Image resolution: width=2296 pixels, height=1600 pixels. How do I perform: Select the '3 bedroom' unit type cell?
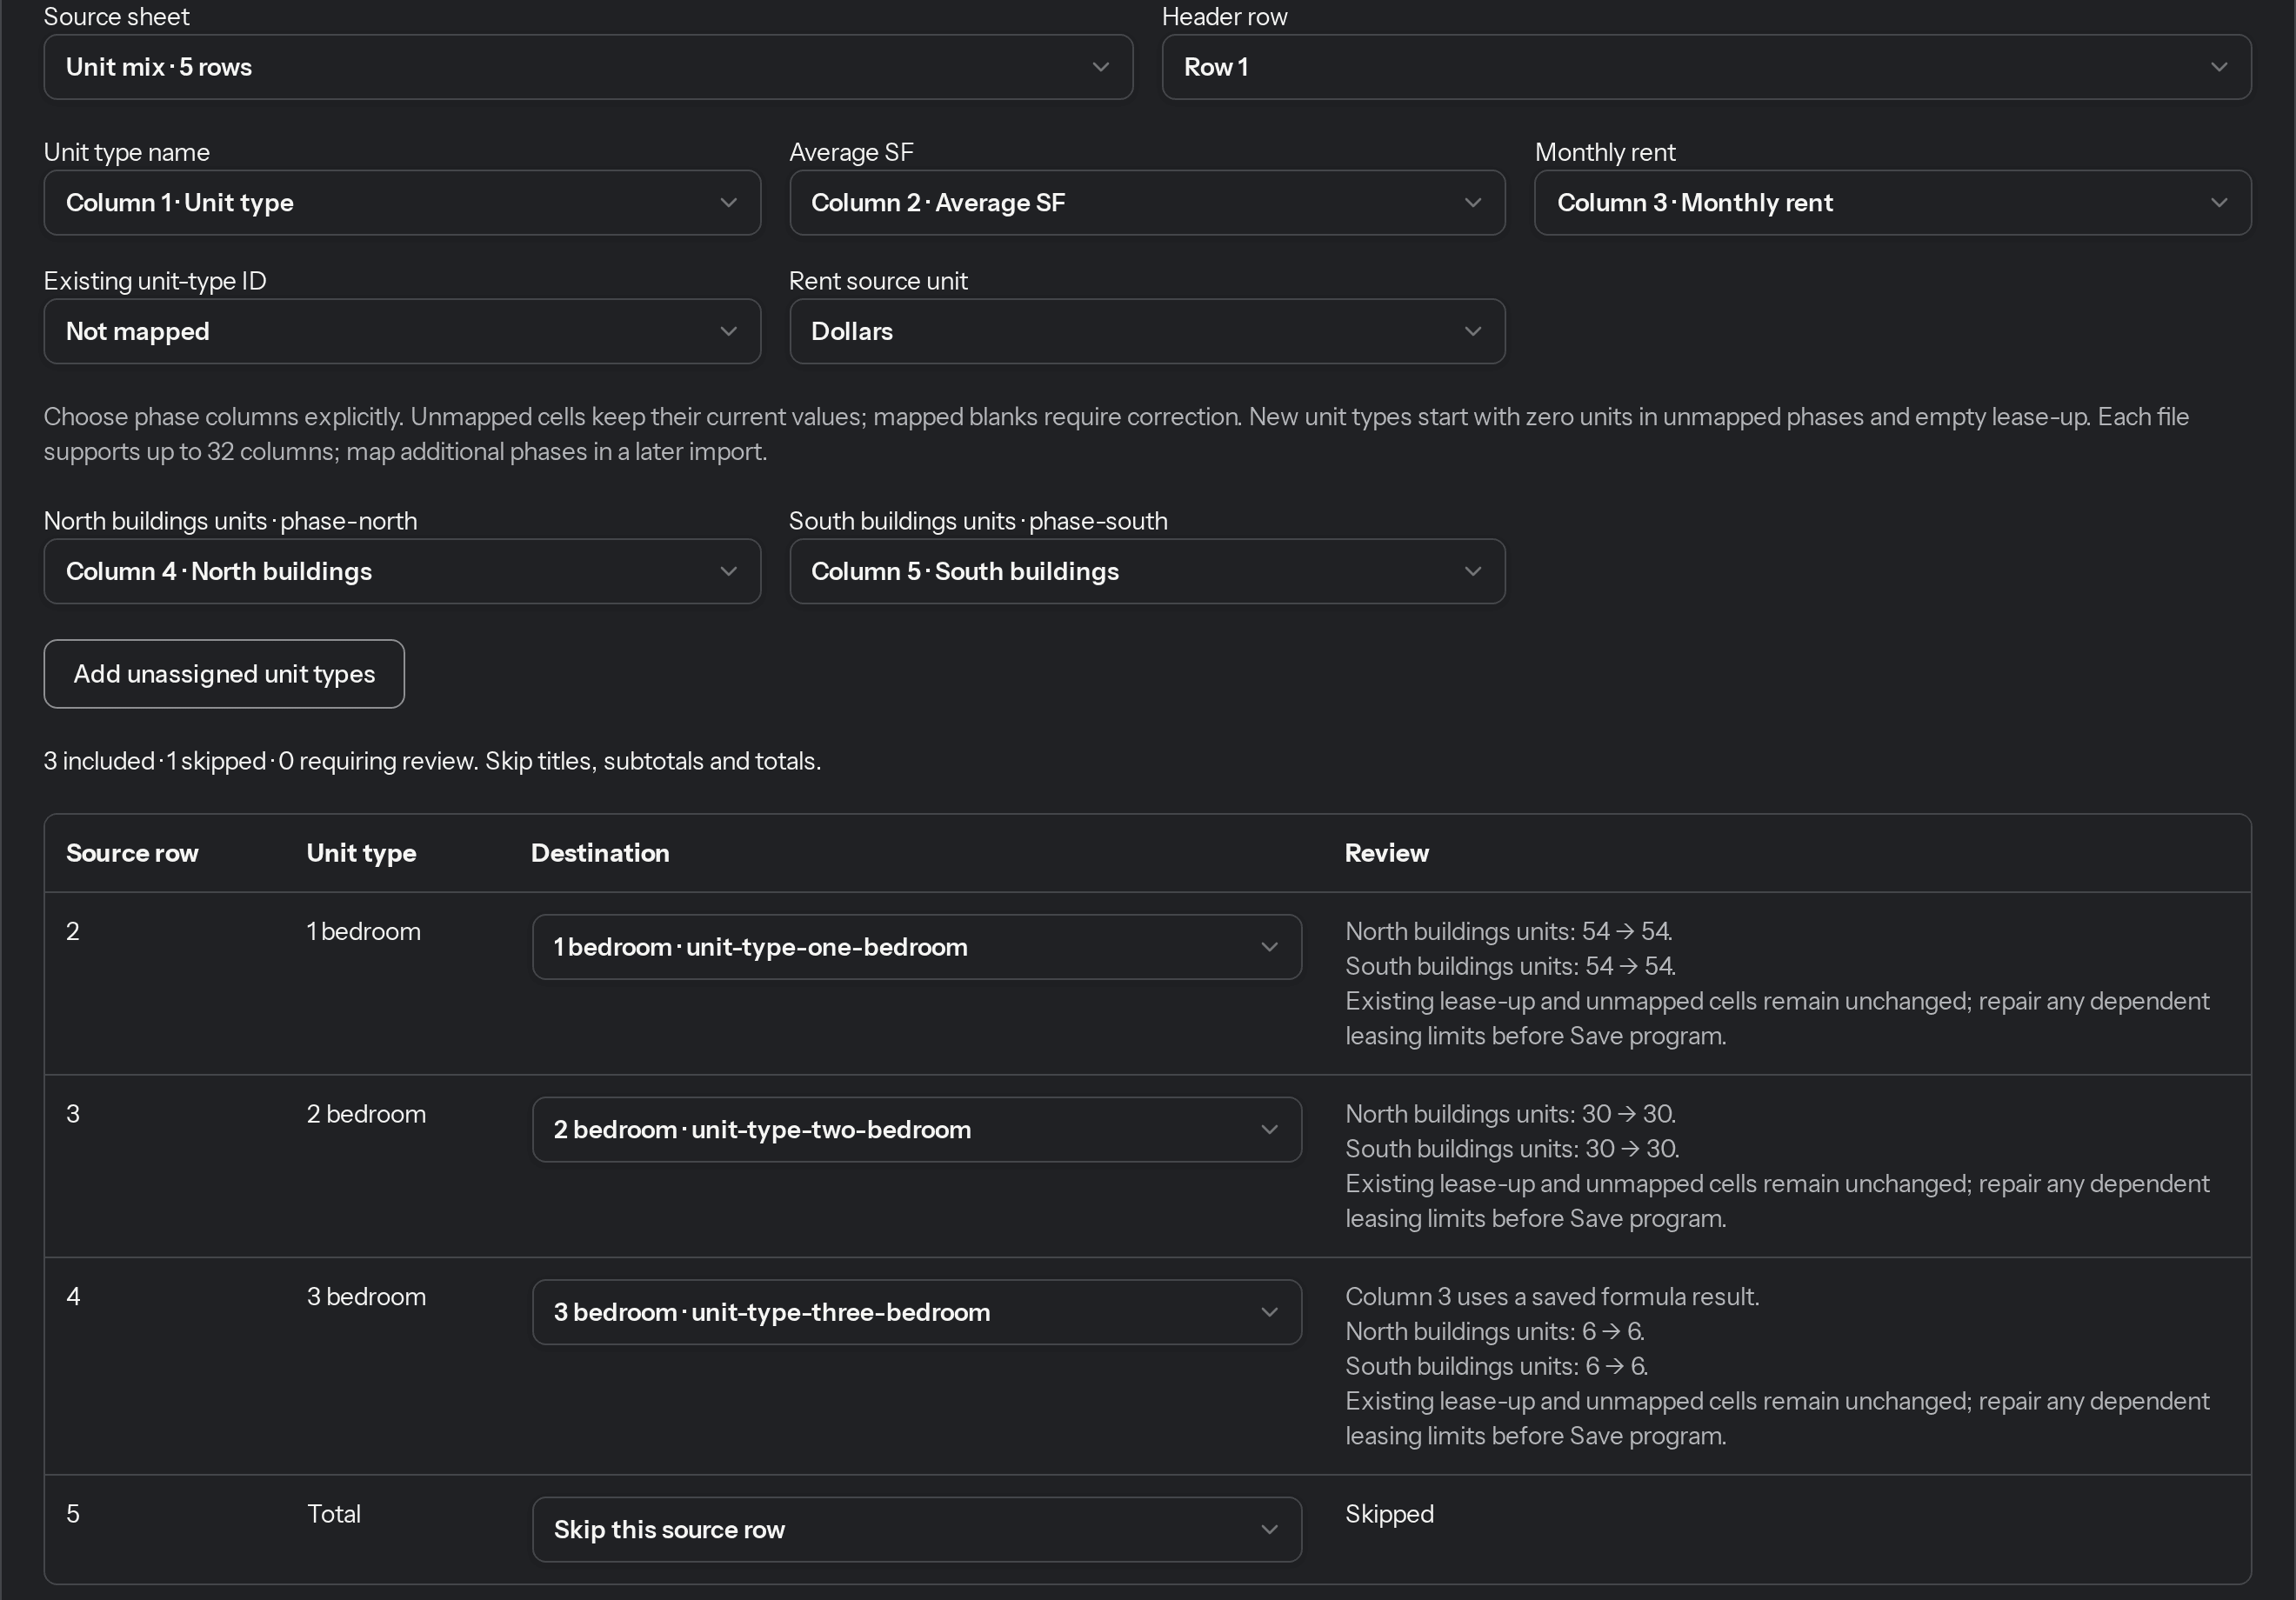(x=366, y=1297)
